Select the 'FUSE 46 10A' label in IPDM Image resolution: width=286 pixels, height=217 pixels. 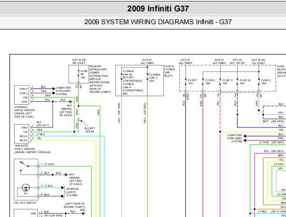[84, 74]
